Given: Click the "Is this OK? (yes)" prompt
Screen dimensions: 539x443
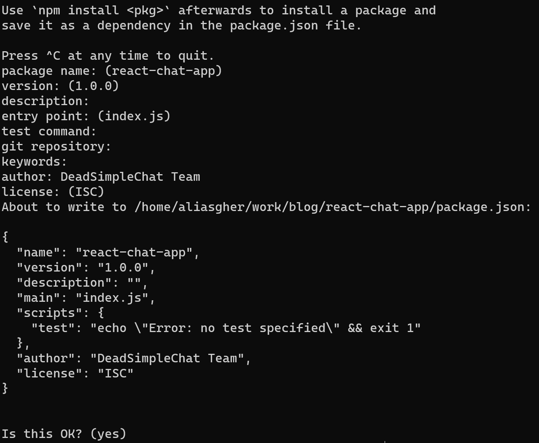Looking at the screenshot, I should 64,434.
